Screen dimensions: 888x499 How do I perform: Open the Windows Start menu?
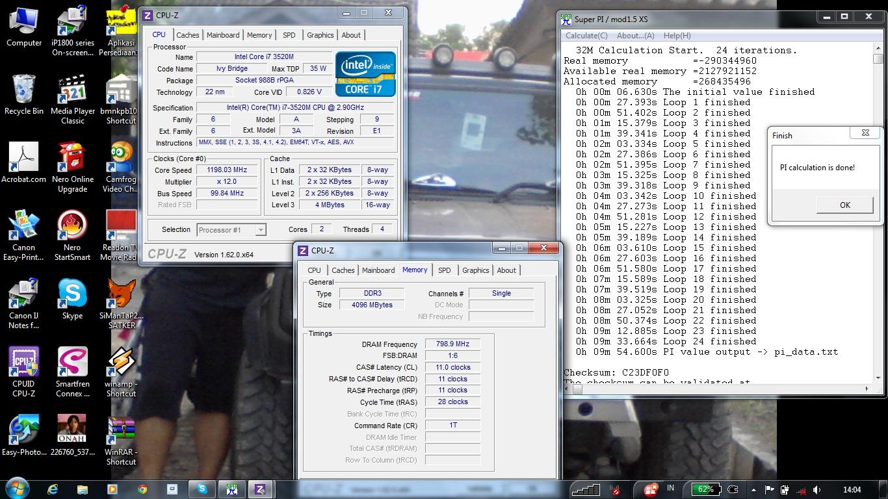click(x=18, y=489)
